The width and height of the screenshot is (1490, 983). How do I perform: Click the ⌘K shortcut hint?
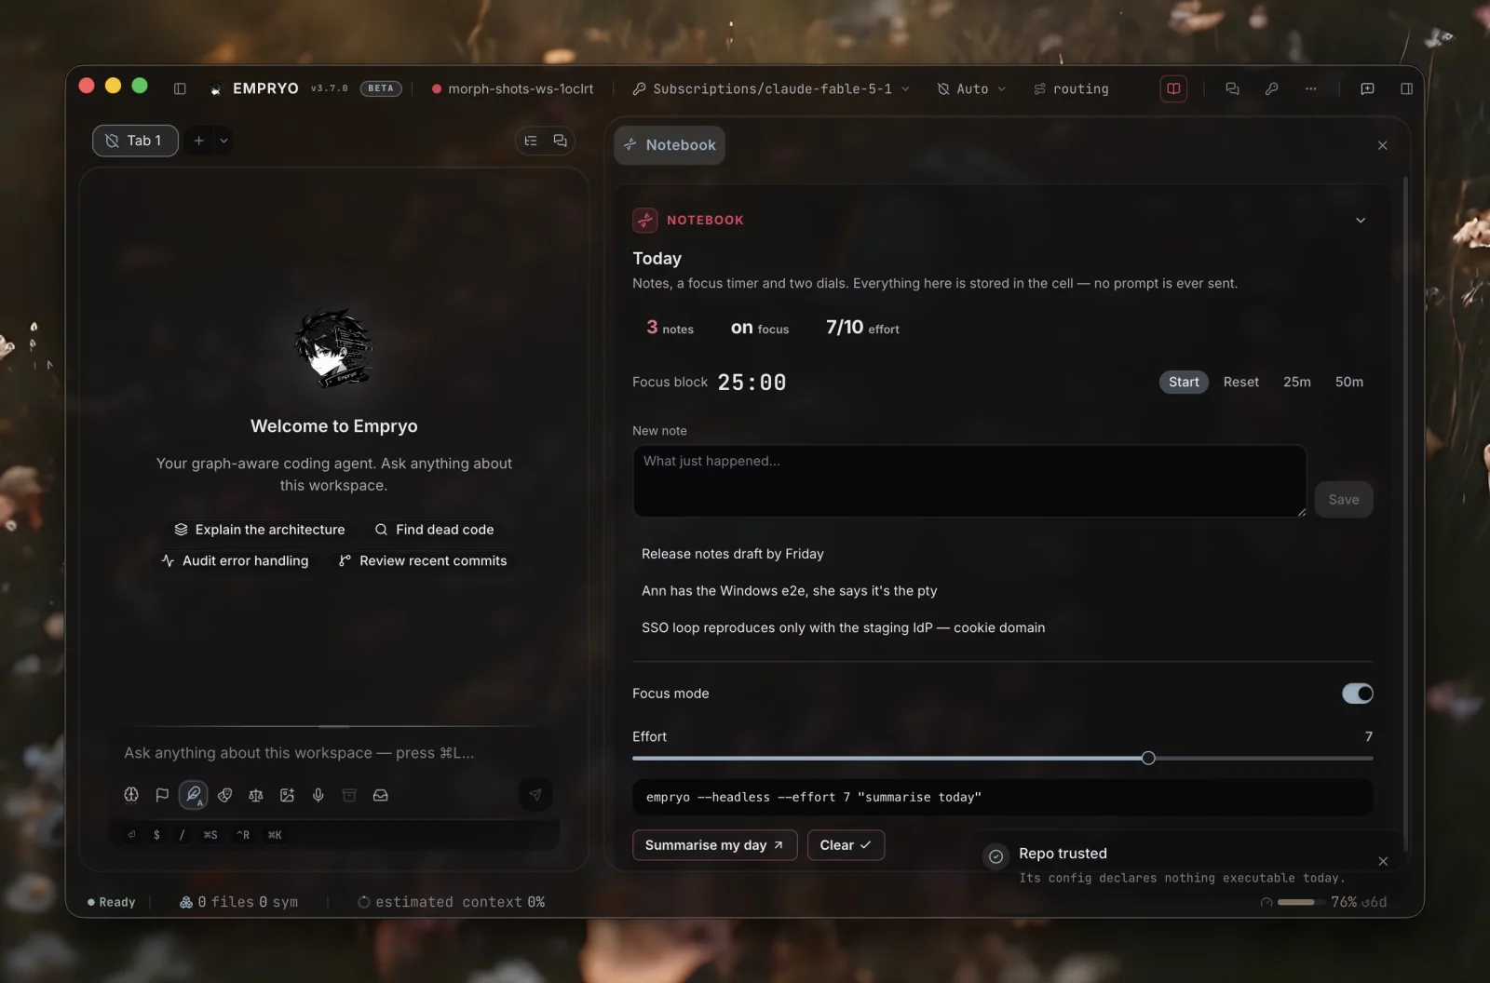pyautogui.click(x=275, y=835)
